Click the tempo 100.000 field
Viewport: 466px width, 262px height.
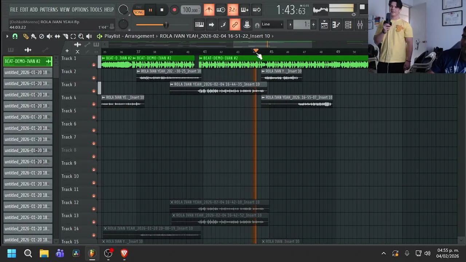190,10
